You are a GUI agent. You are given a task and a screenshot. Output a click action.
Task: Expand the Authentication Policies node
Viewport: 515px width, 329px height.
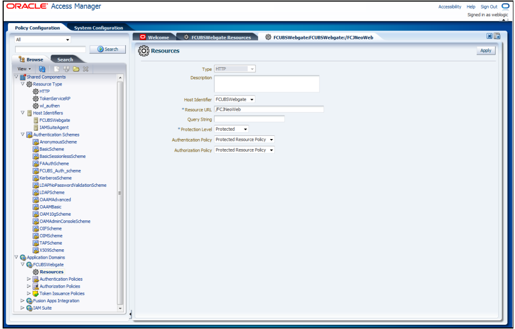(x=29, y=279)
